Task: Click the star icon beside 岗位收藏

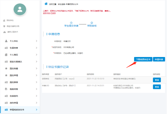Action: 6,69
